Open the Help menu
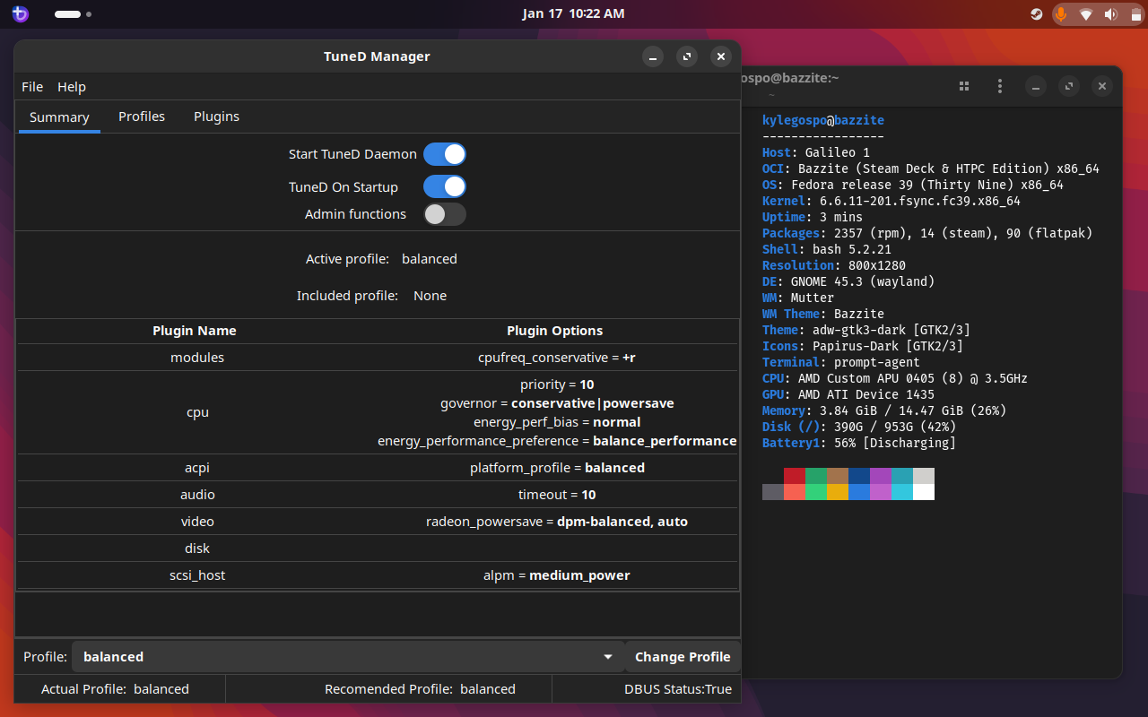 point(72,87)
